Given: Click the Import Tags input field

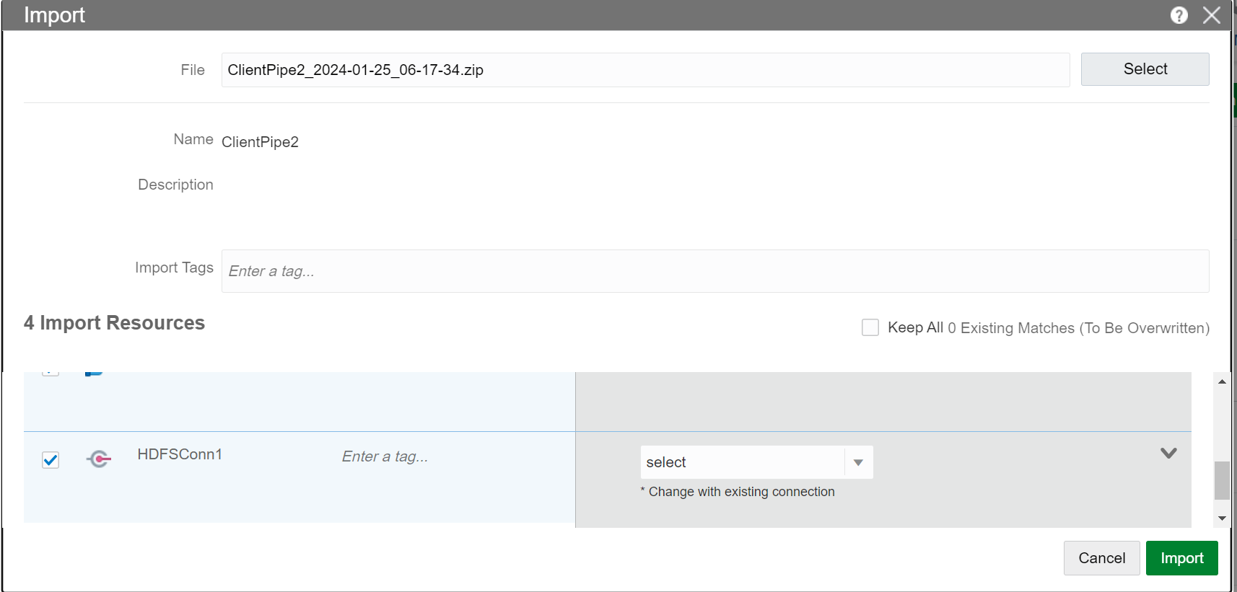Looking at the screenshot, I should coord(715,271).
